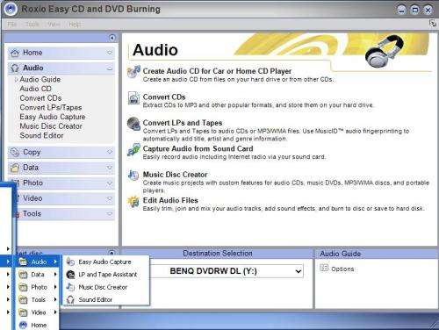Select Easy Audio Capture in the popup menu
Viewport: 439px width, 330px height.
pyautogui.click(x=105, y=262)
